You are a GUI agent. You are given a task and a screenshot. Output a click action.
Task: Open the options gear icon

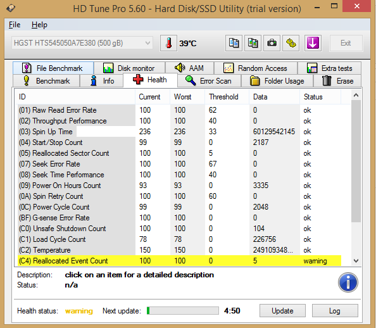291,43
